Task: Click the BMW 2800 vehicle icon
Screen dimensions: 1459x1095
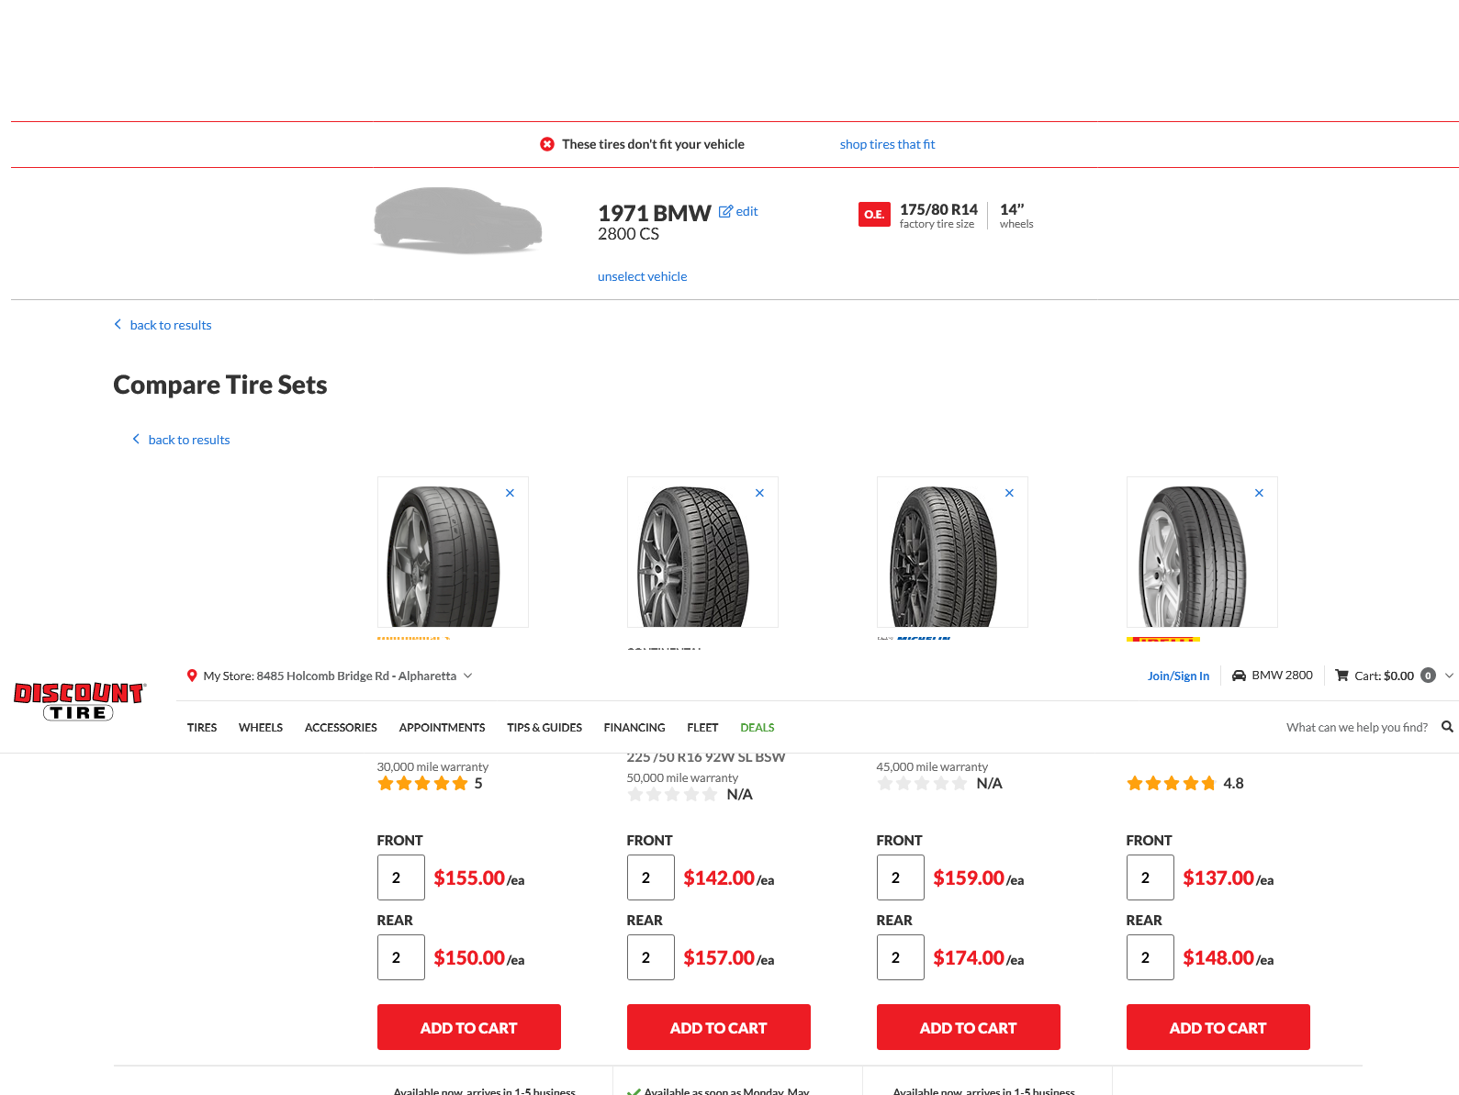Action: (x=1239, y=676)
